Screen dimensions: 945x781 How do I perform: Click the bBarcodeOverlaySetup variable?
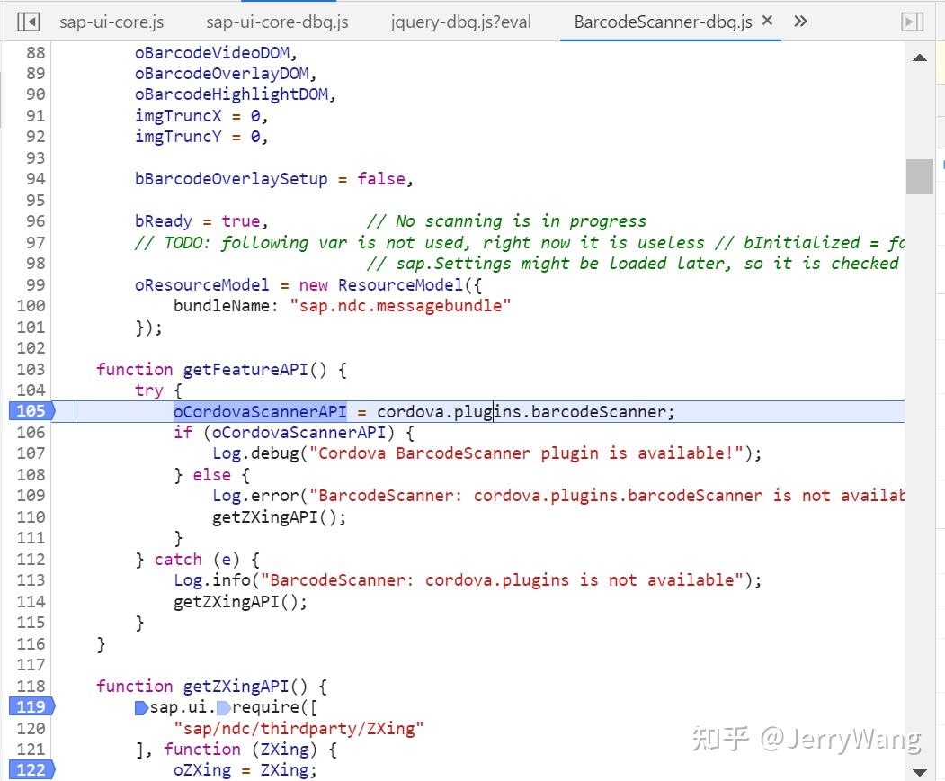coord(231,178)
